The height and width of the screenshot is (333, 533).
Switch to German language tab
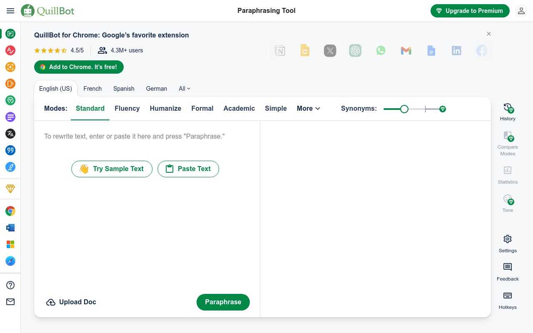(157, 89)
